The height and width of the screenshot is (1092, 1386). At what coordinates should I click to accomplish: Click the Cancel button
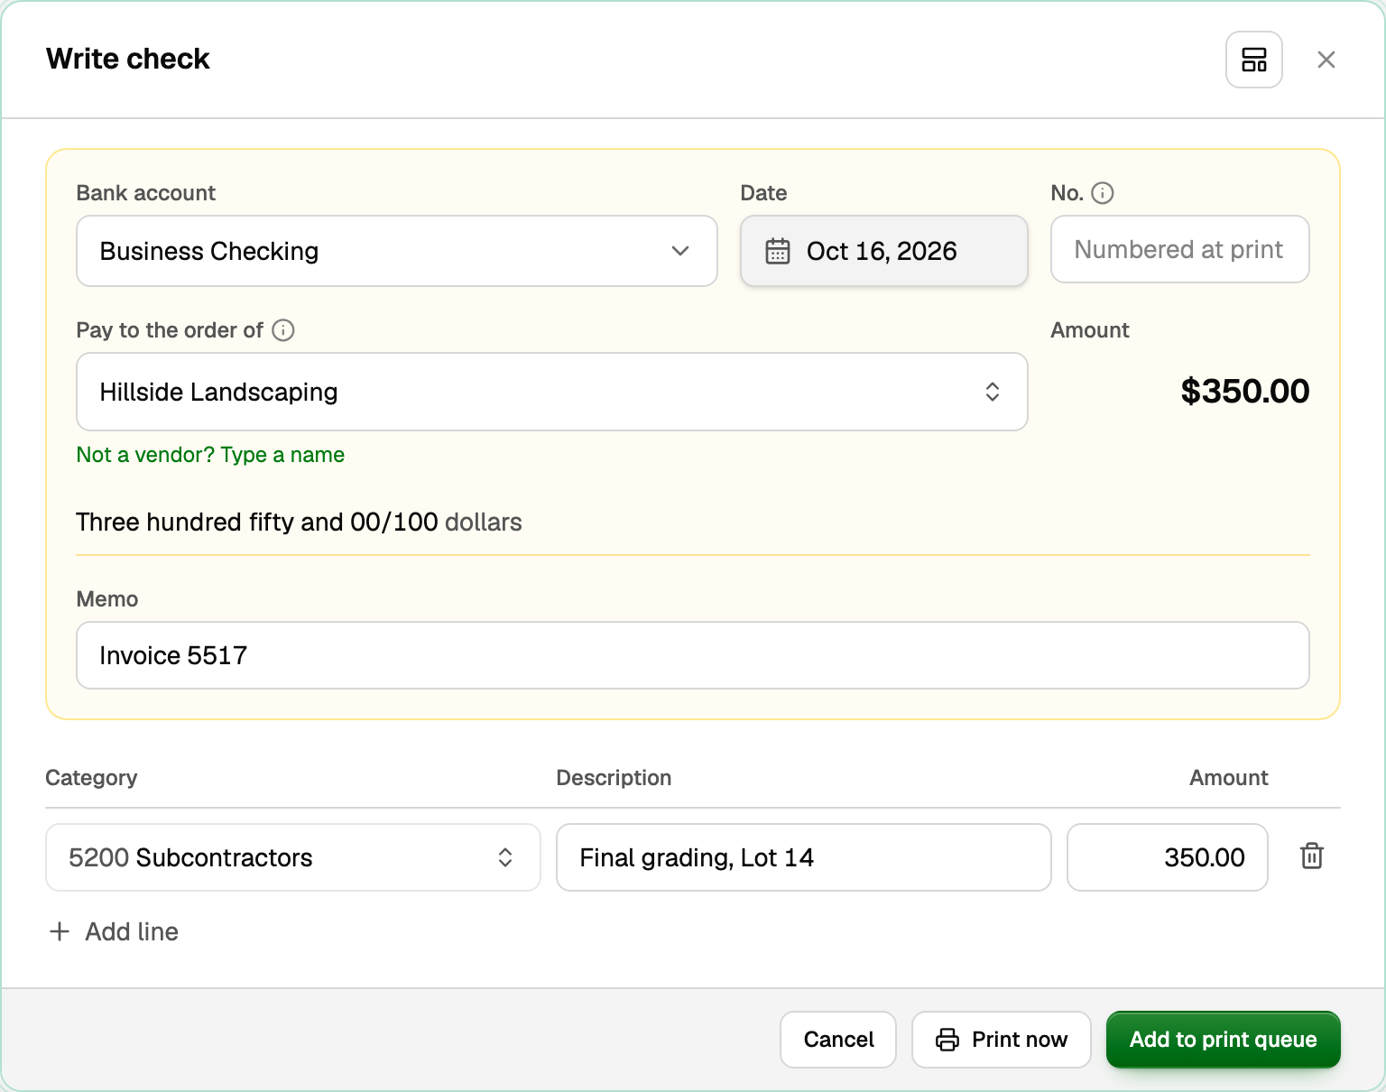(x=838, y=1040)
